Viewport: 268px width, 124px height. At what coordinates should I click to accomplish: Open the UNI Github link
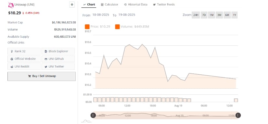(58, 59)
